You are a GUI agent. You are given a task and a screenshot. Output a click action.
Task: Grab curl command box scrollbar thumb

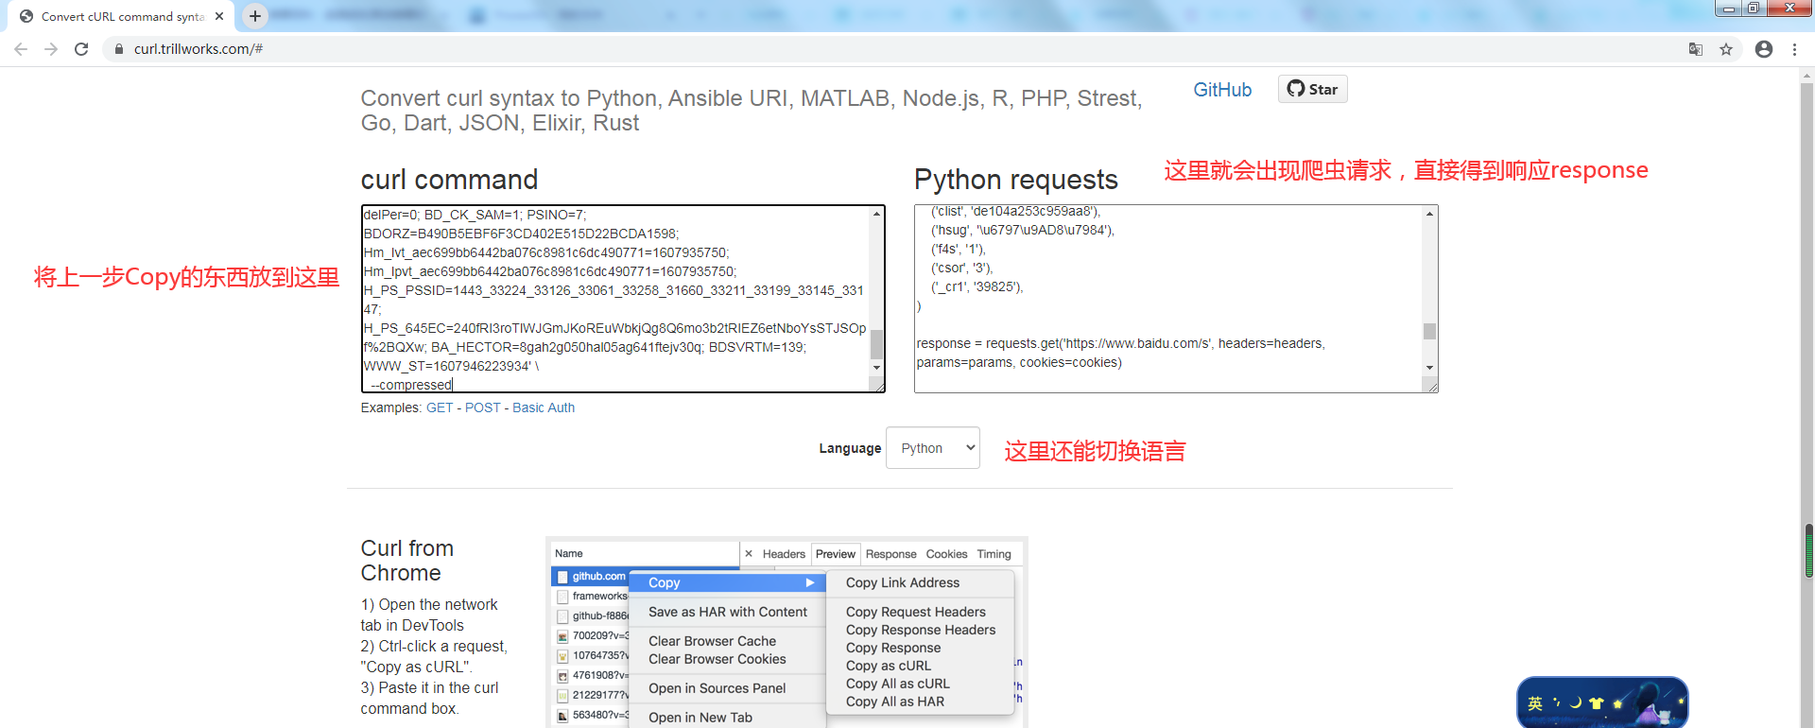[877, 344]
